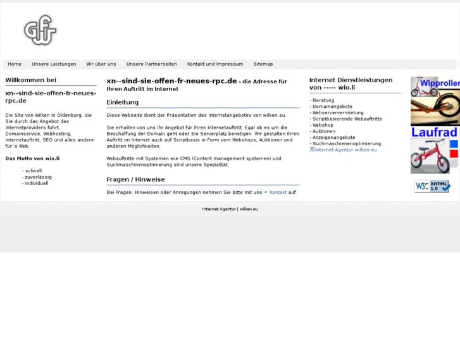Image resolution: width=460 pixels, height=344 pixels.
Task: Click the '- schnell' motto item
Action: (x=32, y=170)
